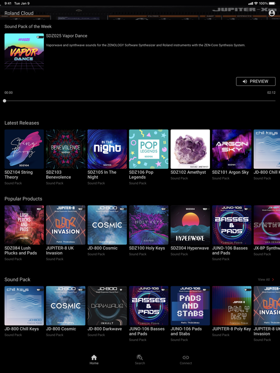This screenshot has width=280, height=373.
Task: Open SDZ102 Amethyst crystal cover
Action: pos(190,149)
